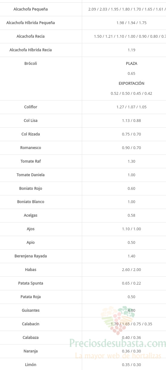Click the Preciosdesubasta.com watermark logo
The width and height of the screenshot is (166, 370).
[x=118, y=344]
